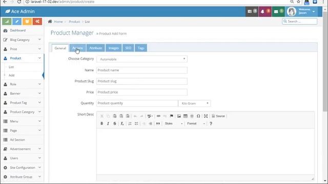Open the Kilo Gram unit dropdown

point(194,103)
